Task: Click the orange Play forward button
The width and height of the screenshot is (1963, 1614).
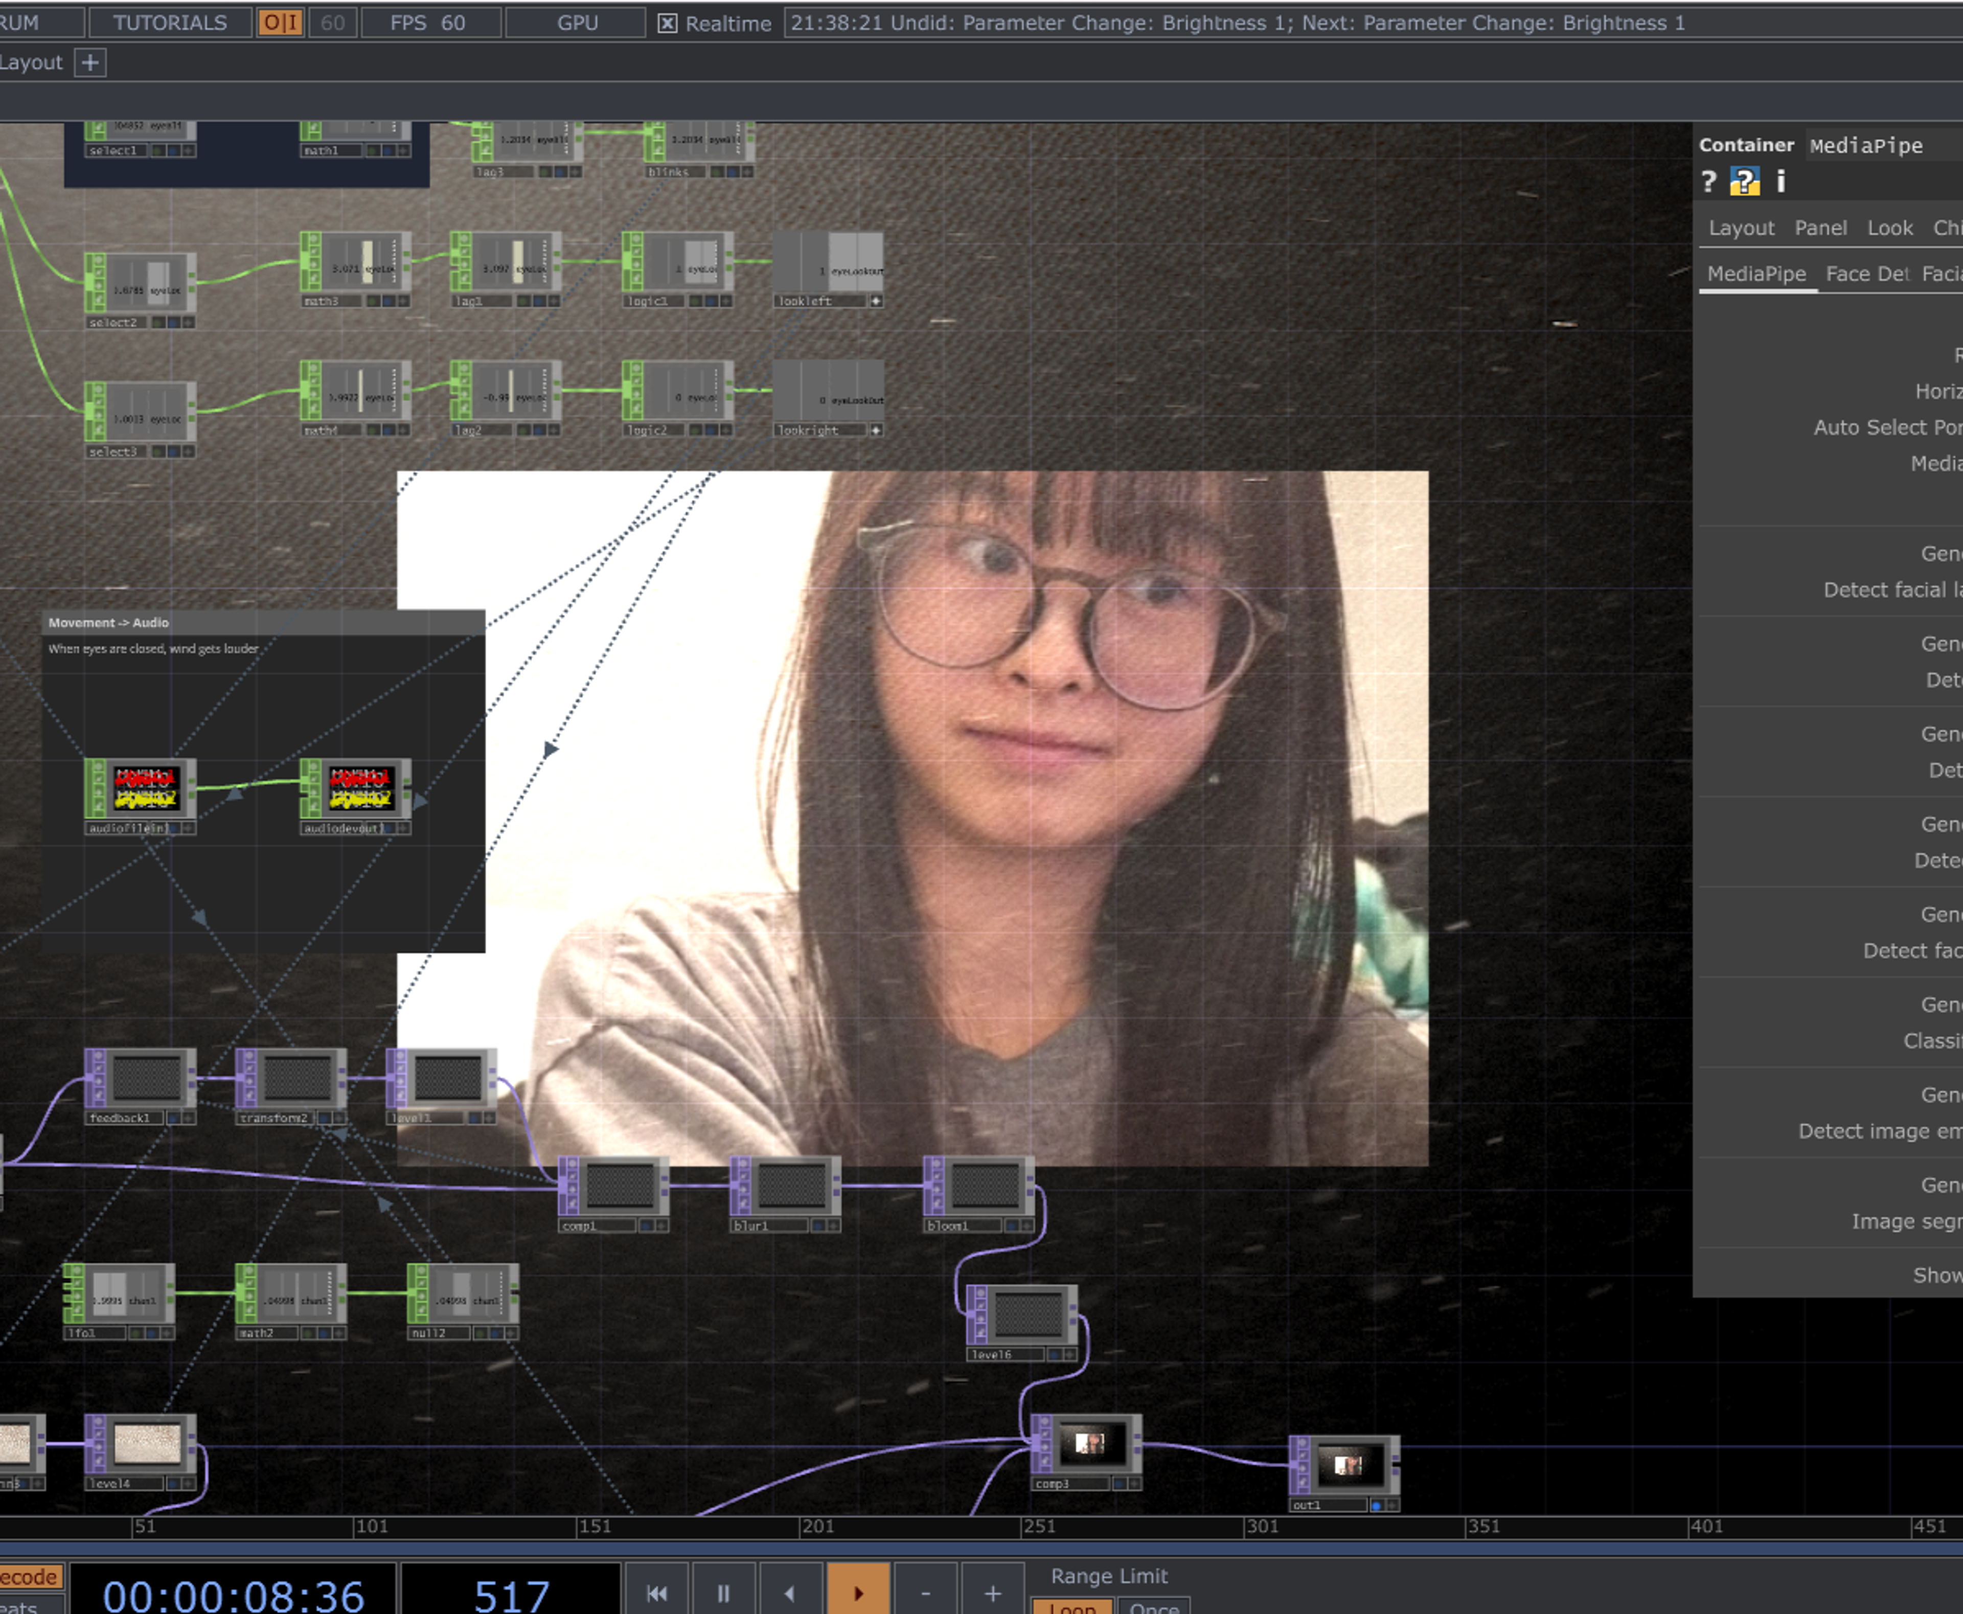Action: 858,1593
